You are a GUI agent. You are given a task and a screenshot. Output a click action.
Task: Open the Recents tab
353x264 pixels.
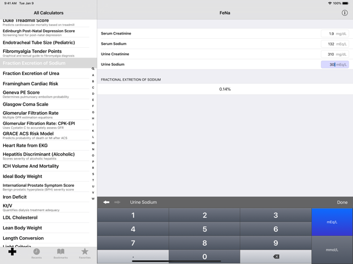[36, 253]
